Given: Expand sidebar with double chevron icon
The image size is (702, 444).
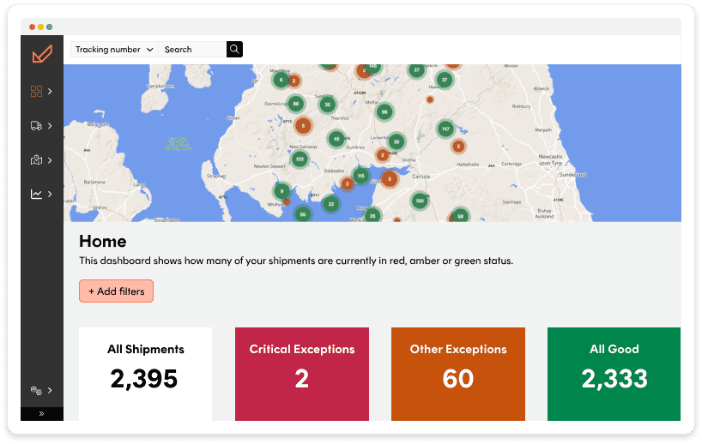Looking at the screenshot, I should [x=41, y=414].
